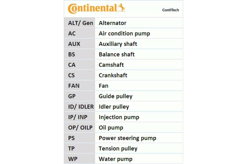Viewport: 247px width, 164px height.
Task: Click the Alternator description
Action: [x=112, y=23]
